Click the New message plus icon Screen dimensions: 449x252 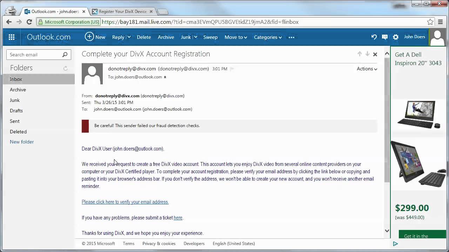click(x=89, y=37)
